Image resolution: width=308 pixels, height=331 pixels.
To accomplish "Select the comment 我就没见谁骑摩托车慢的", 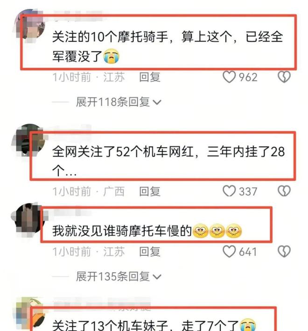I will [147, 230].
